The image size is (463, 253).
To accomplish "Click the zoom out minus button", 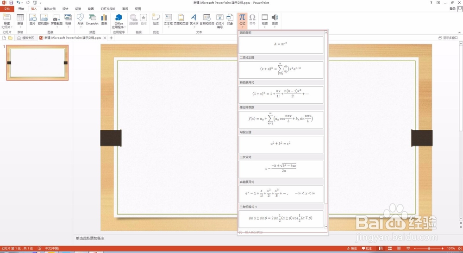I will (415, 248).
